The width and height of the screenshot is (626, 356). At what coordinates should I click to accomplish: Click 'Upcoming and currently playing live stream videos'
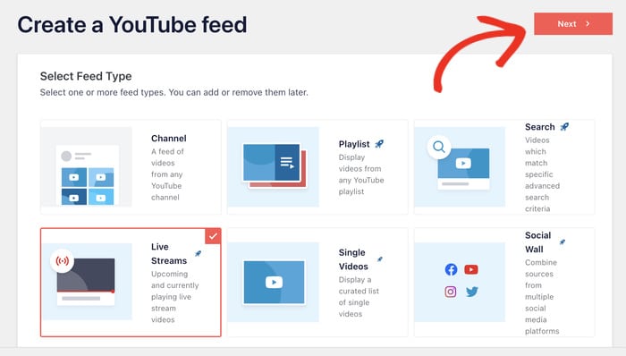[x=175, y=297]
